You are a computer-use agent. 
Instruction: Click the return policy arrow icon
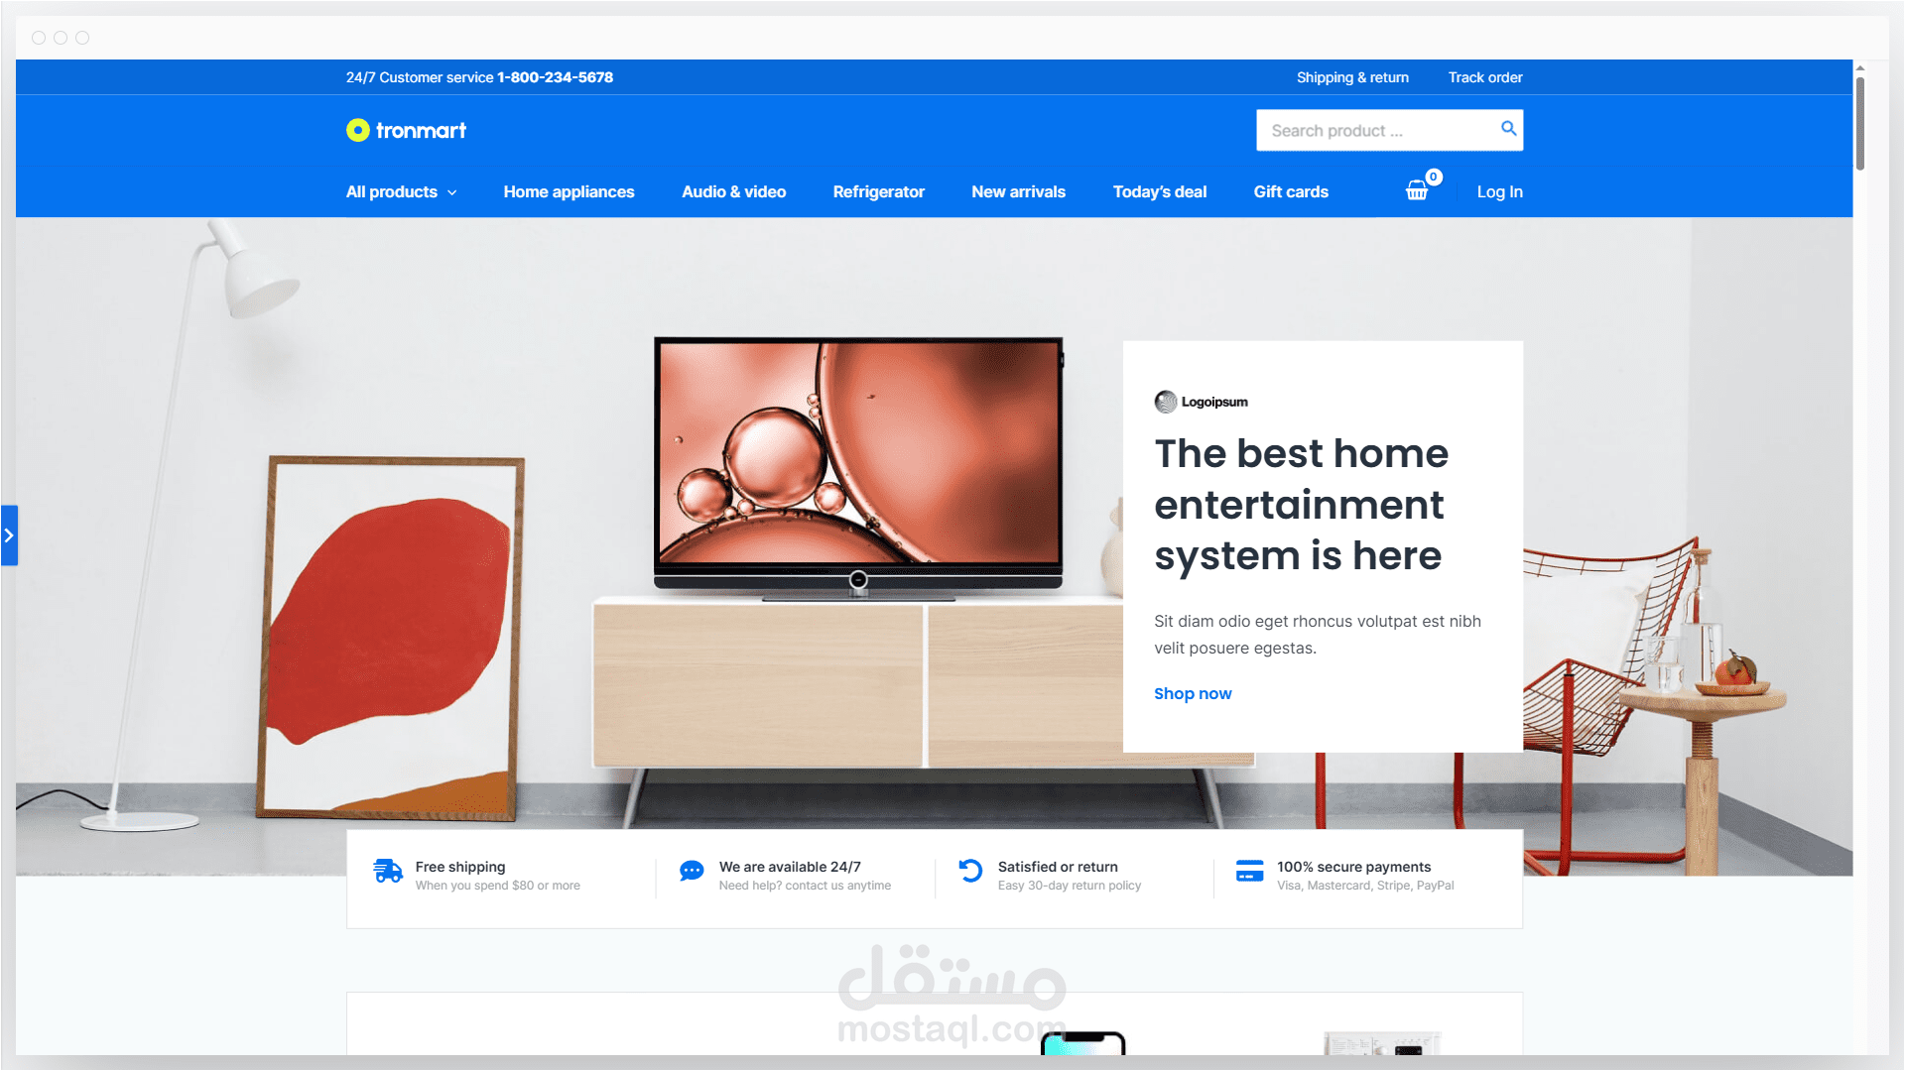click(970, 872)
